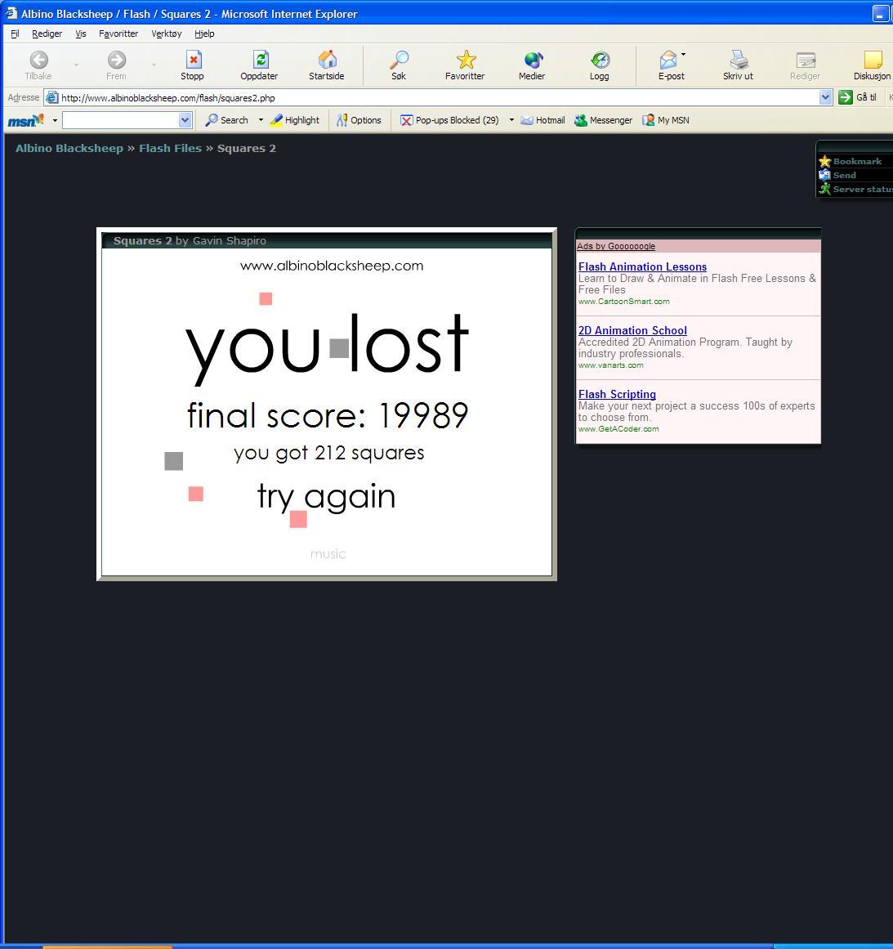Click try again in the game

(327, 496)
